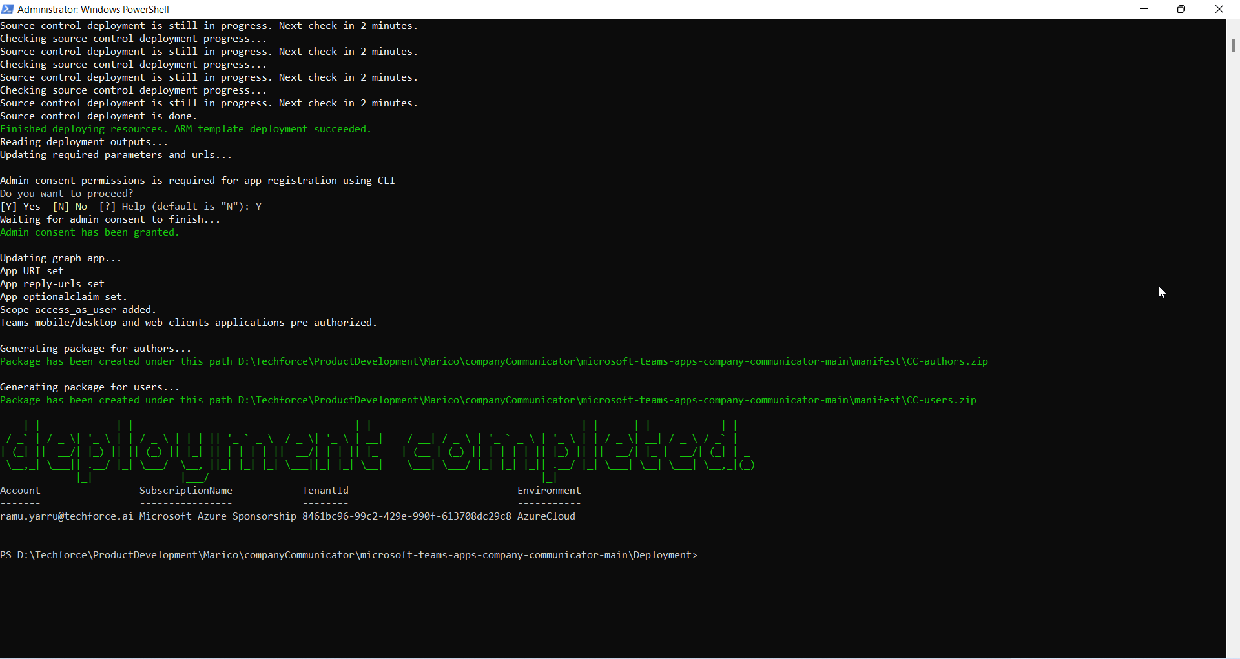Click the 'Administrator: Windows PowerShell' title text
The width and height of the screenshot is (1240, 659).
pos(93,9)
